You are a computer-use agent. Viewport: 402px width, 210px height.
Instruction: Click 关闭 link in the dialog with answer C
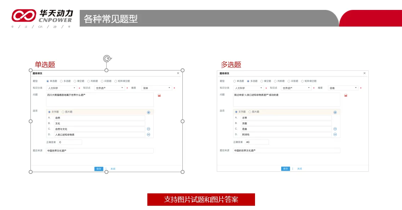point(113,169)
